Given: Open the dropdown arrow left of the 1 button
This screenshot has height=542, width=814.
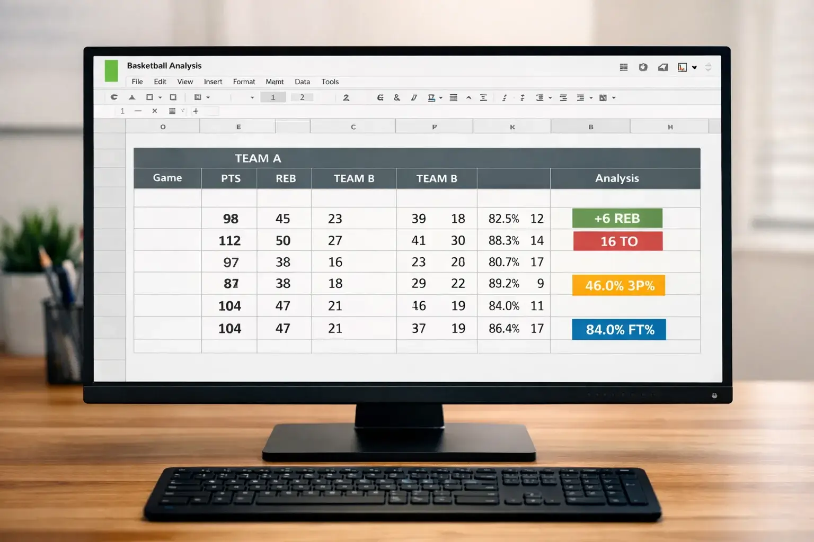Looking at the screenshot, I should pos(252,98).
